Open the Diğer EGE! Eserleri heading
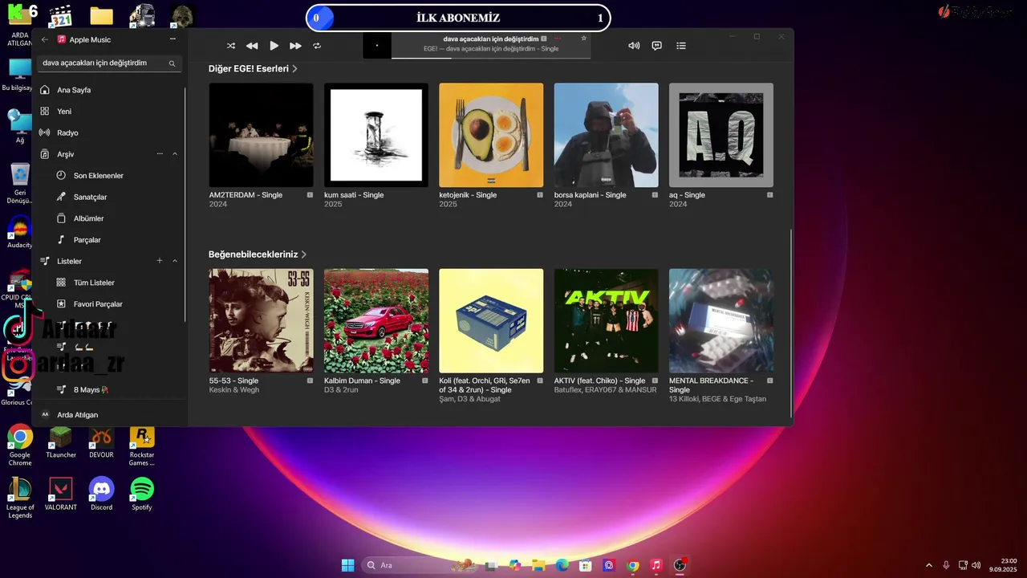1027x578 pixels. coord(253,69)
